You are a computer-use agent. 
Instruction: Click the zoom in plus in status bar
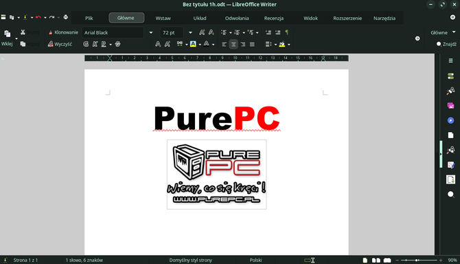(x=441, y=260)
